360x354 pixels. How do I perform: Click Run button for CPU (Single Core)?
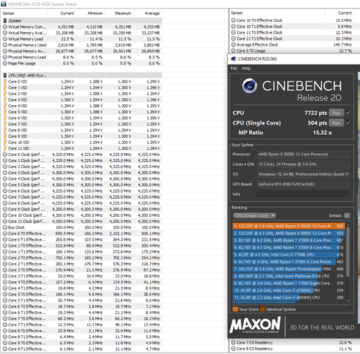tap(336, 123)
